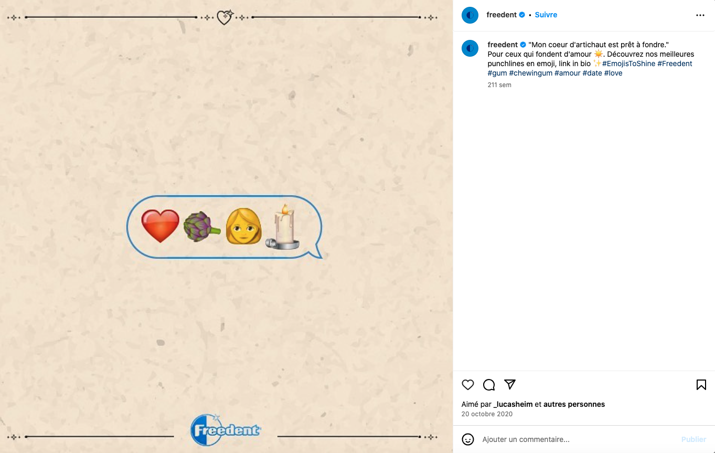Image resolution: width=715 pixels, height=453 pixels.
Task: View the _lucasheim profile
Action: pos(513,404)
